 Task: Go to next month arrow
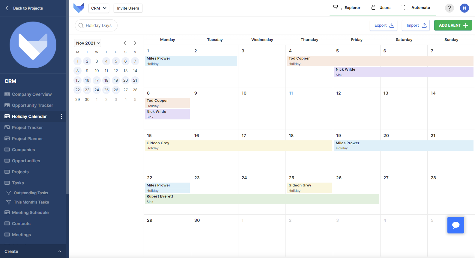pos(135,43)
